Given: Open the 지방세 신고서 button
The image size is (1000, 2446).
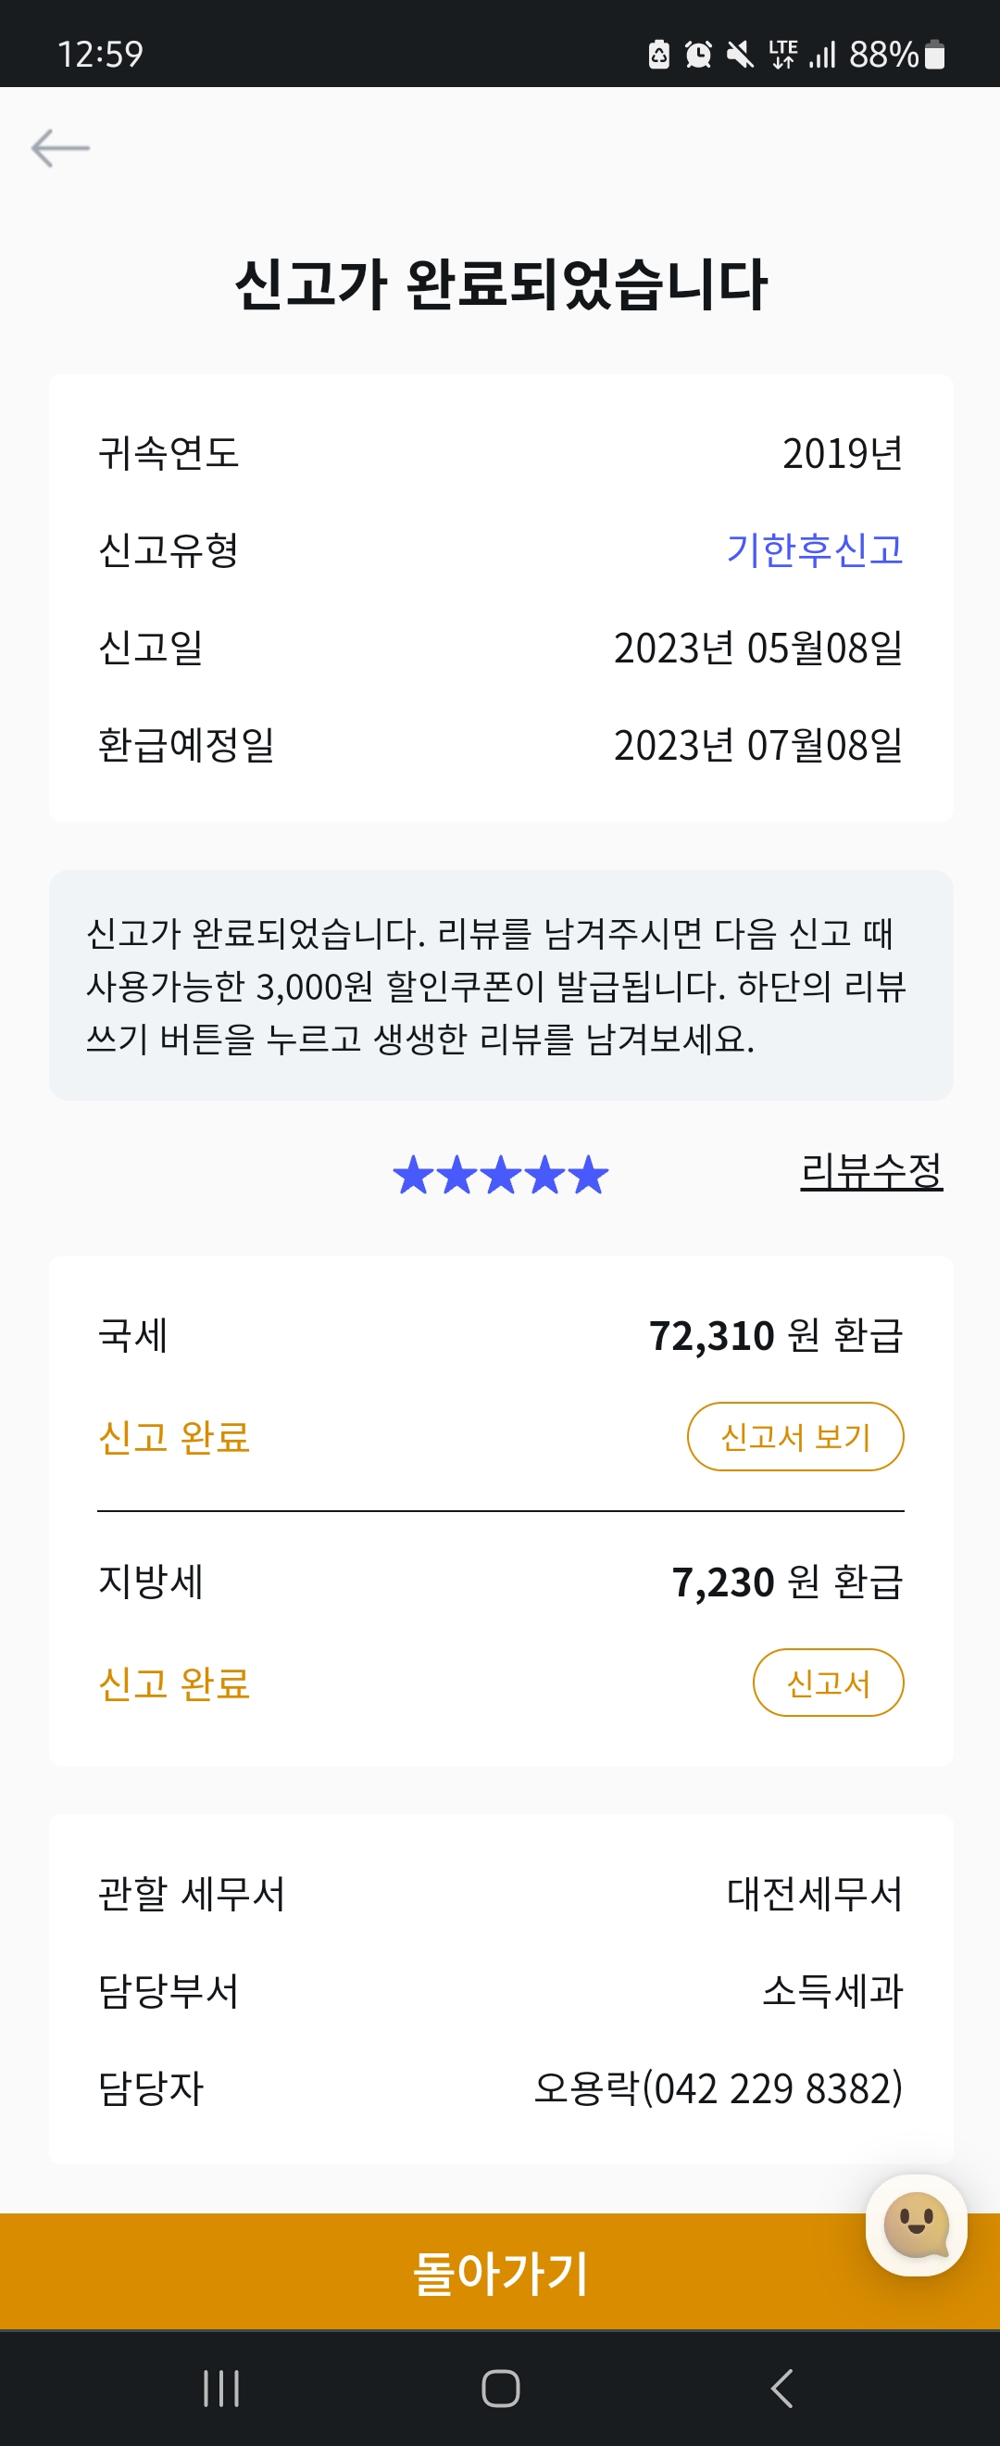Looking at the screenshot, I should pyautogui.click(x=828, y=1683).
